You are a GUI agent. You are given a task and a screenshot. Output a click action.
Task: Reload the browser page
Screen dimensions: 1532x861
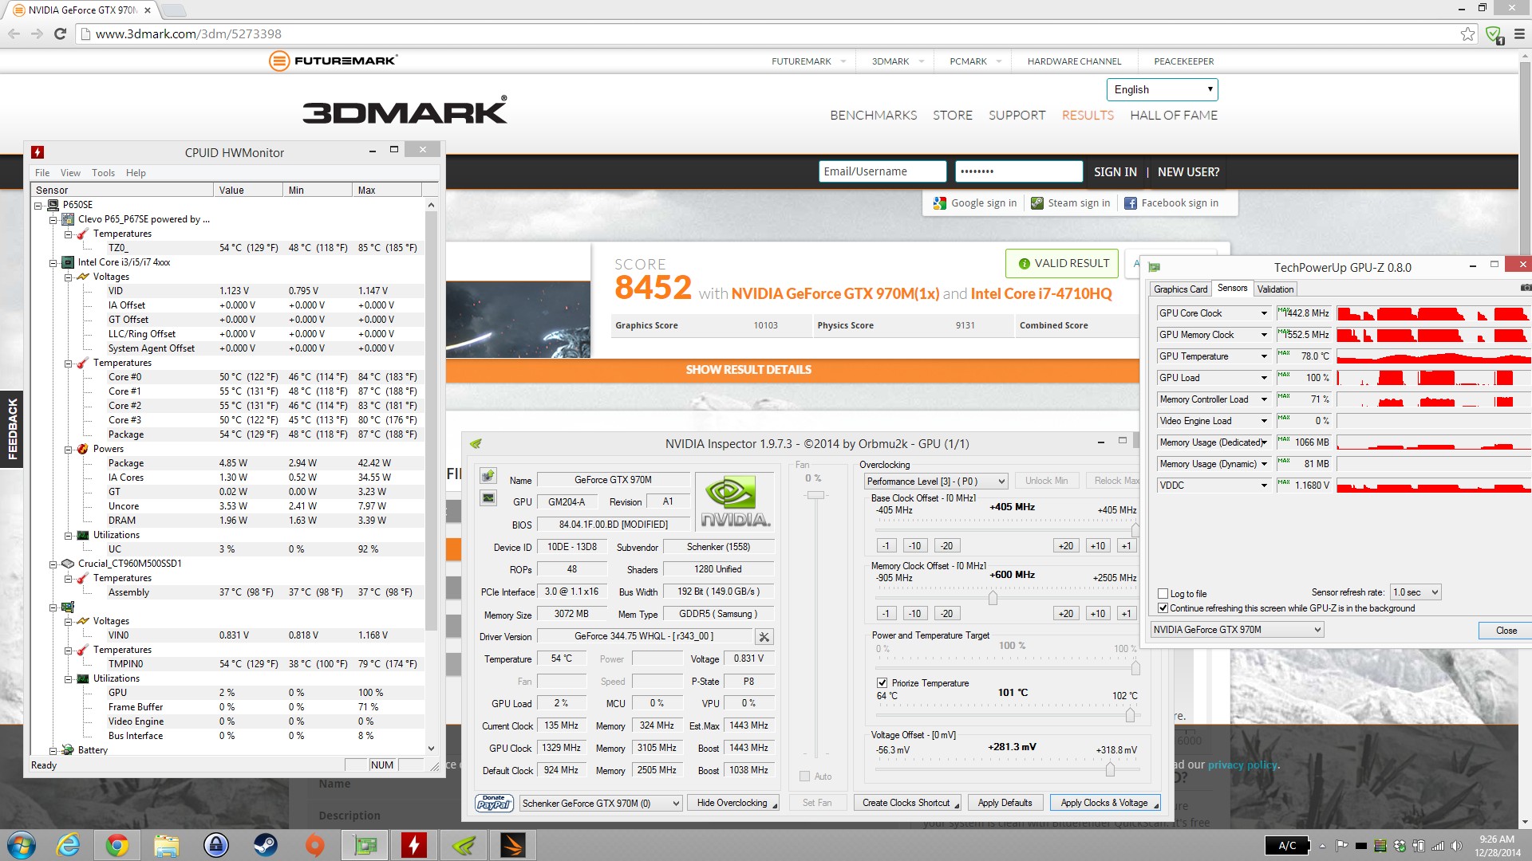tap(60, 33)
